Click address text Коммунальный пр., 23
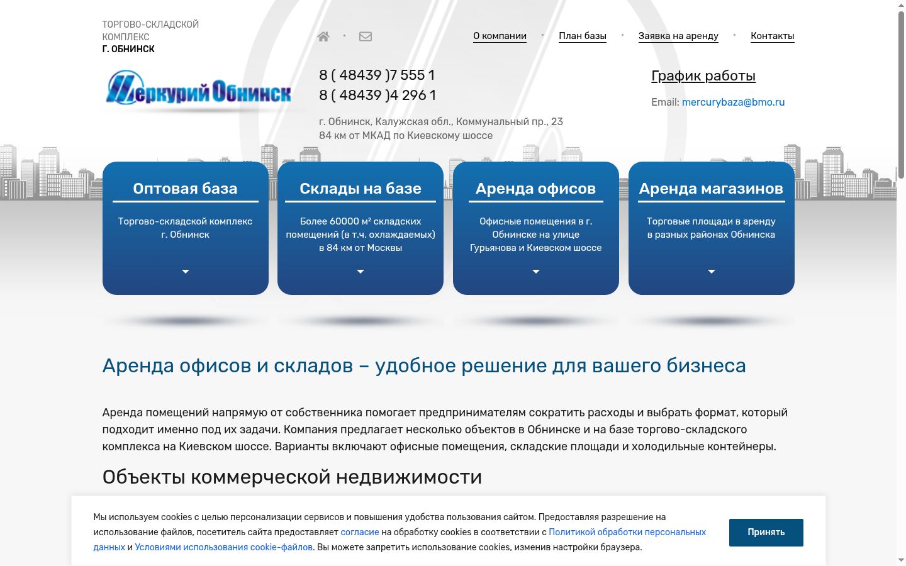The height and width of the screenshot is (566, 906). [510, 121]
